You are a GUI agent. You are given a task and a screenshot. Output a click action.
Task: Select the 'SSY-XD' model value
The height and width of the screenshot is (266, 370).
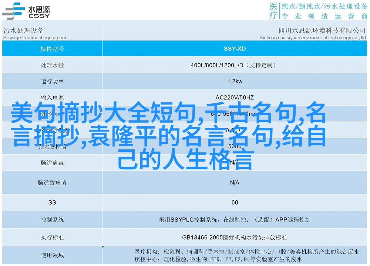click(x=235, y=49)
